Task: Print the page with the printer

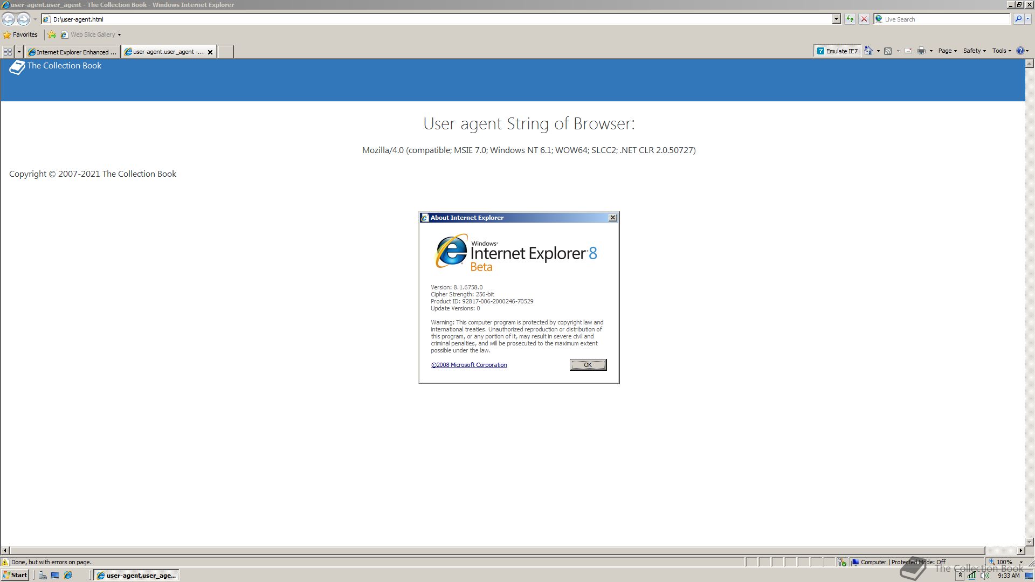Action: tap(921, 51)
